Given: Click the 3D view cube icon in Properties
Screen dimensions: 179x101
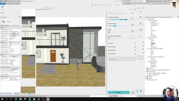Looking at the screenshot, I should coord(3,21).
